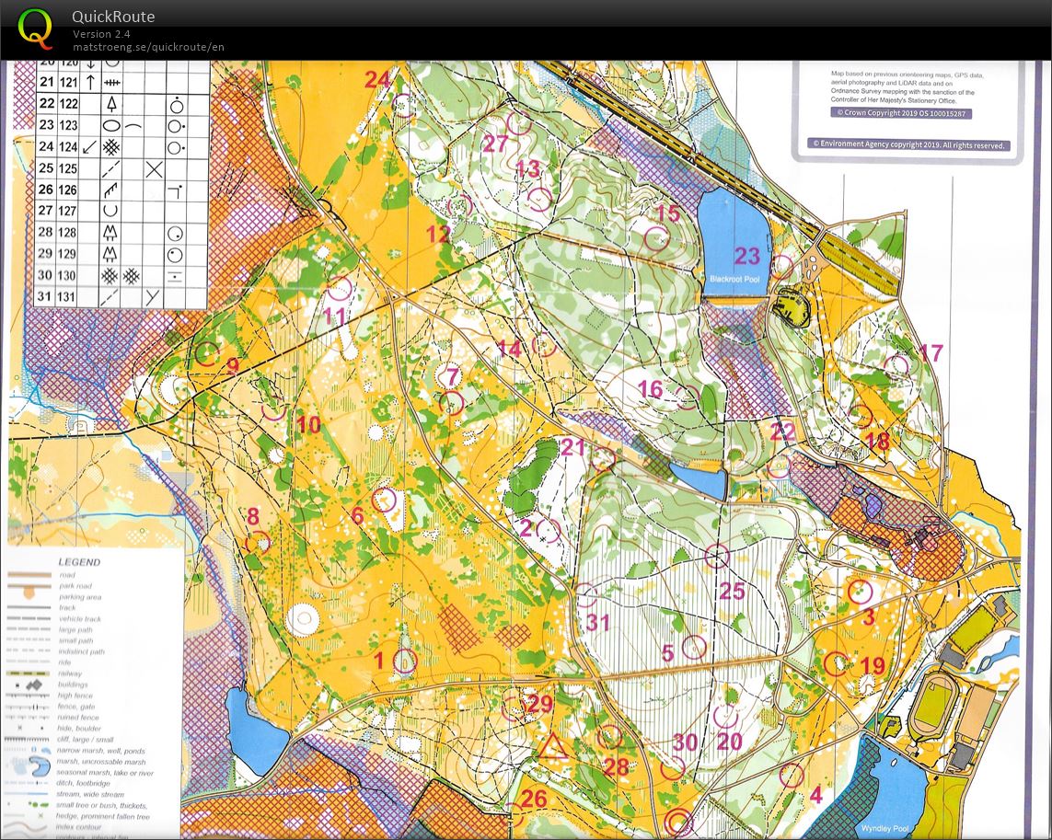1052x840 pixels.
Task: Click the 'ditch, footbridge' legend entry
Action: tap(86, 783)
